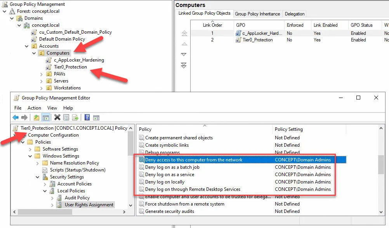The height and width of the screenshot is (228, 389).
Task: Switch to Group Policy Inheritance tab
Action: (257, 14)
